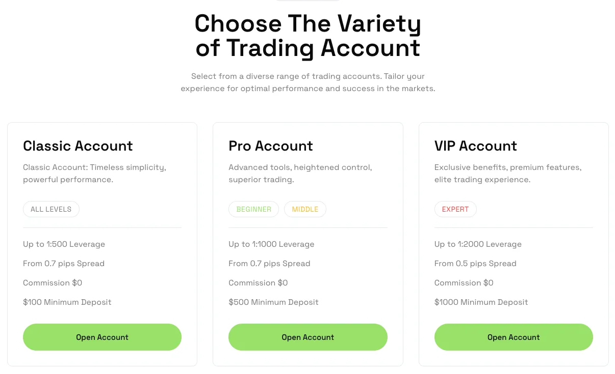
Task: Click the Up to 1:500 Leverage line
Action: (x=64, y=244)
